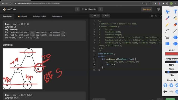
Task: Place cursor on code line 16
Action: (111, 64)
